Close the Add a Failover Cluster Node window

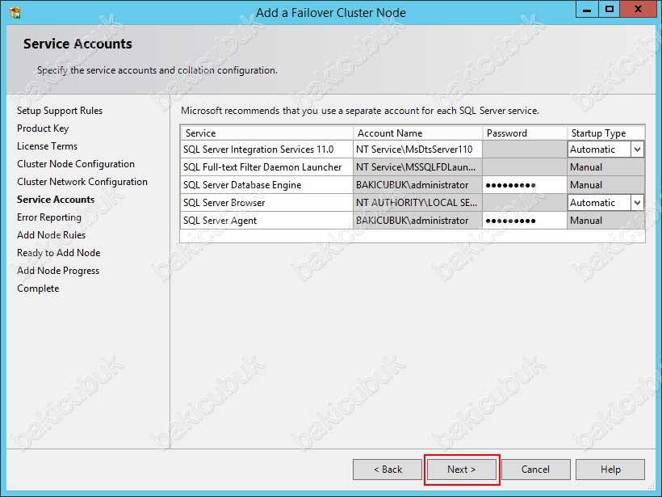coord(638,10)
